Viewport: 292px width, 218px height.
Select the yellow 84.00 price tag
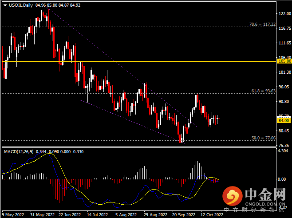point(284,121)
